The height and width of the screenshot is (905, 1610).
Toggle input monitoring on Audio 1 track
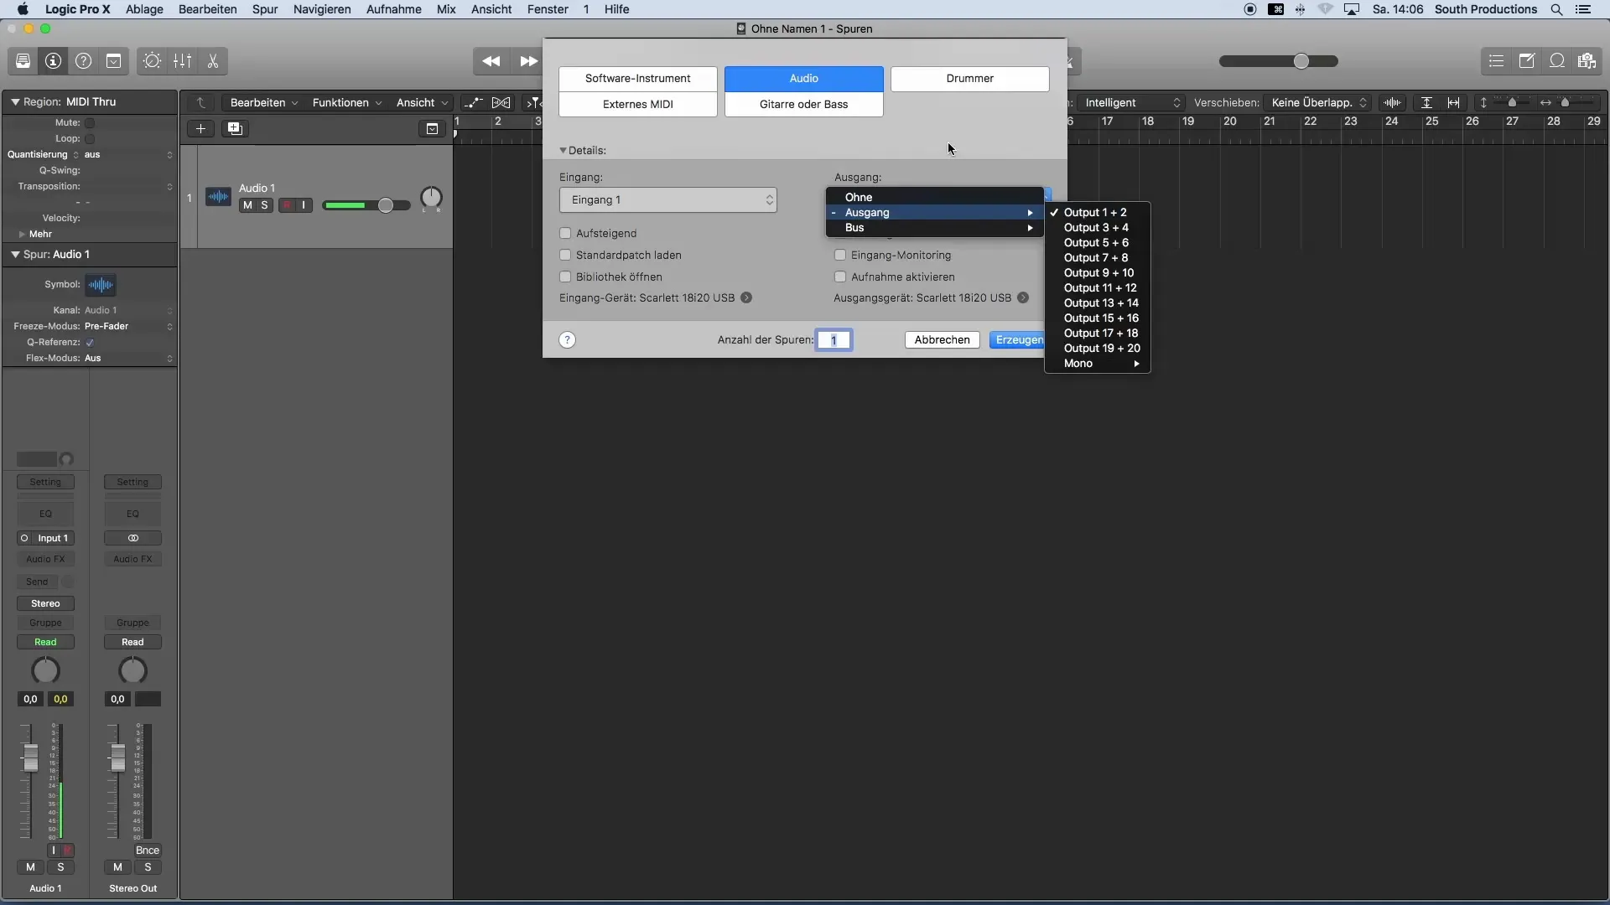[304, 205]
